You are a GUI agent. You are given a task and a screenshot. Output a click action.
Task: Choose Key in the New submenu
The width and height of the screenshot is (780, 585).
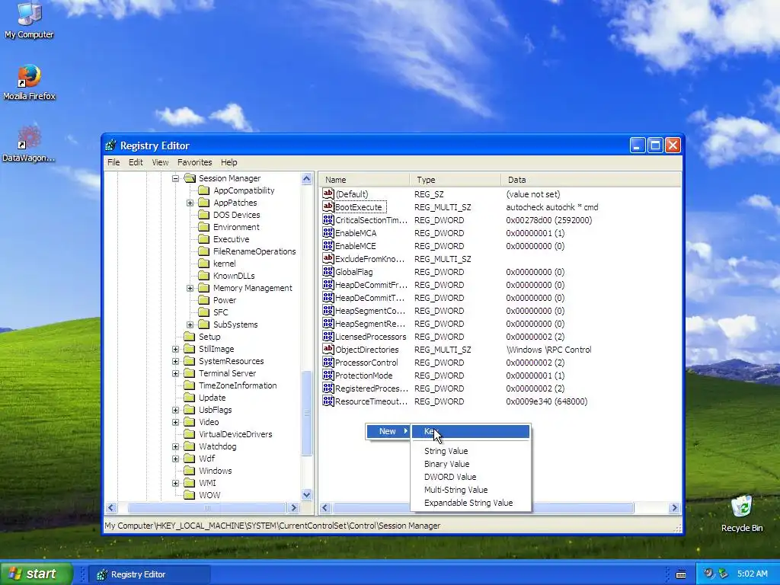click(471, 431)
